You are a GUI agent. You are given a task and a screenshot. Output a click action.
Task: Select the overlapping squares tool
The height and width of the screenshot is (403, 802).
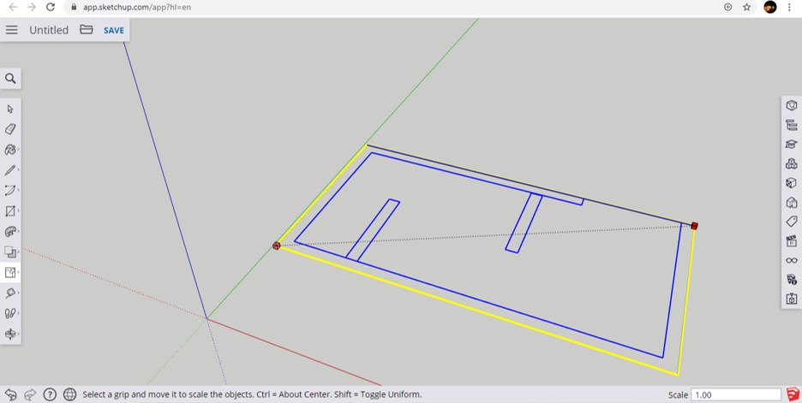tap(10, 252)
